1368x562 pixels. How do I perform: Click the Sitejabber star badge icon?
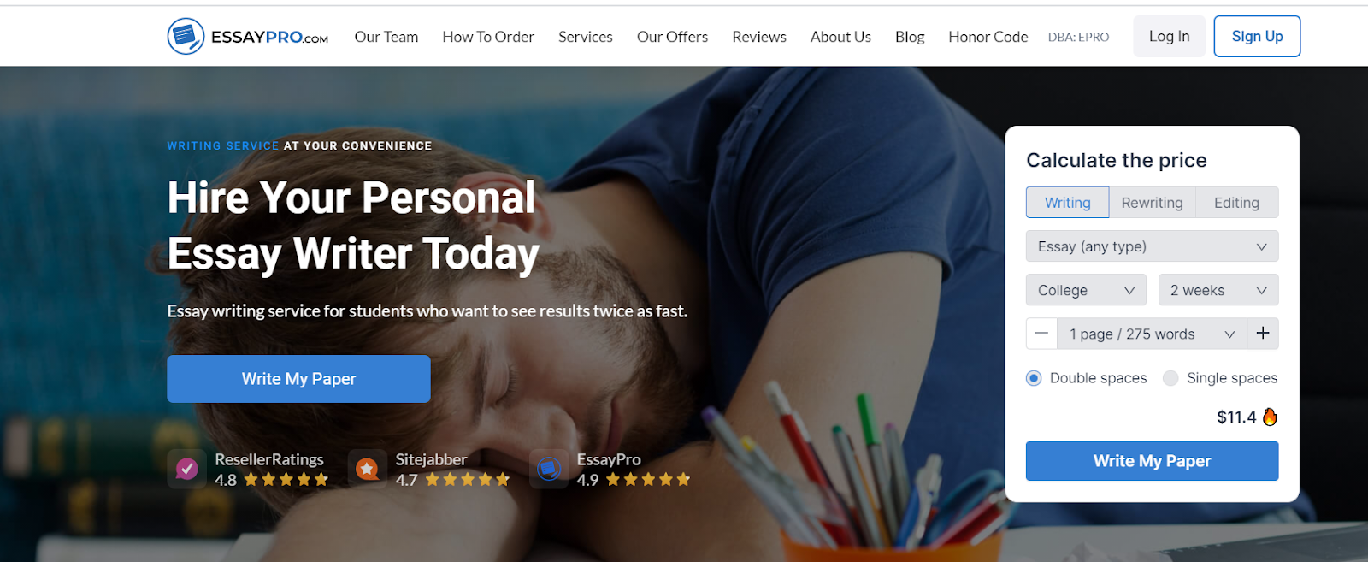click(x=367, y=469)
